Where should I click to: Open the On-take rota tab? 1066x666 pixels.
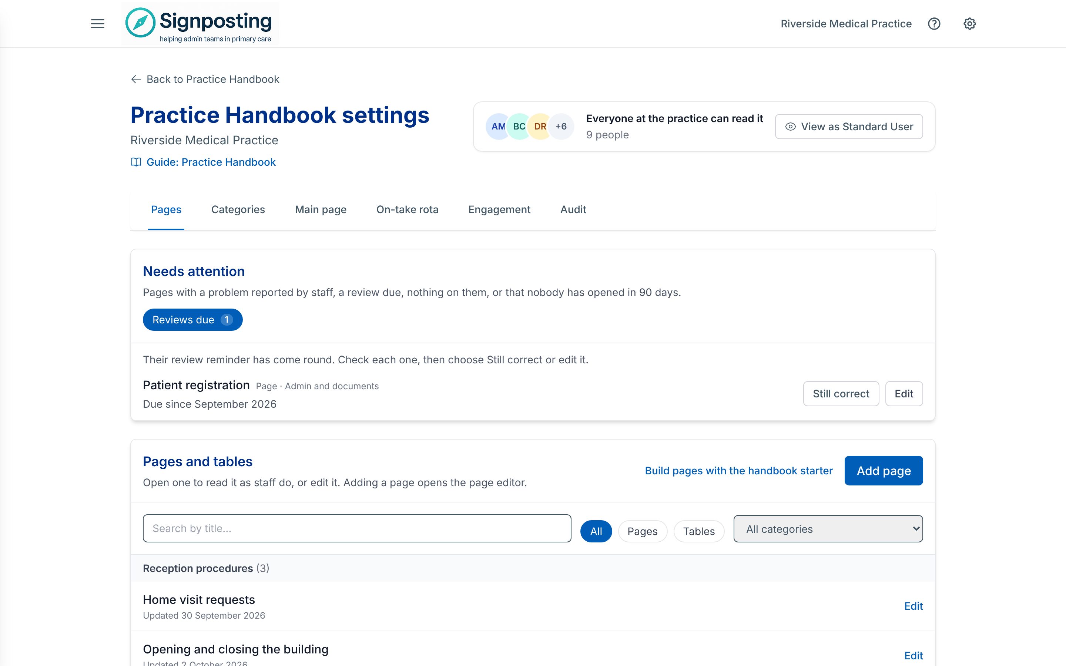407,210
